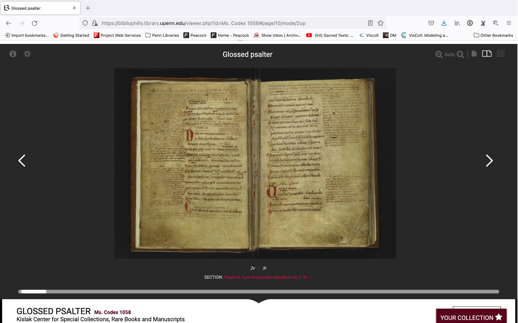Select the 2v folio label

coord(253,268)
